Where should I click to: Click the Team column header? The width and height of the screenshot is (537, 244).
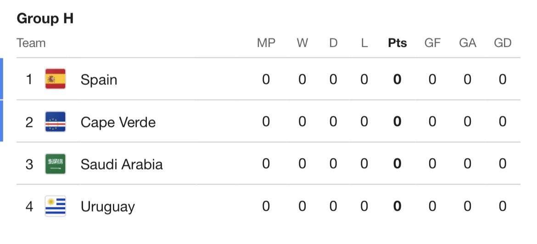pos(31,43)
